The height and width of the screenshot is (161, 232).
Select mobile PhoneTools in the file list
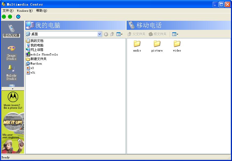pos(44,54)
